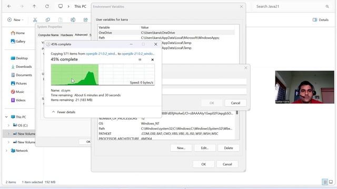Viewport: 337px width, 189px height.
Task: Click the Copy icon in toolbar
Action: (48, 20)
